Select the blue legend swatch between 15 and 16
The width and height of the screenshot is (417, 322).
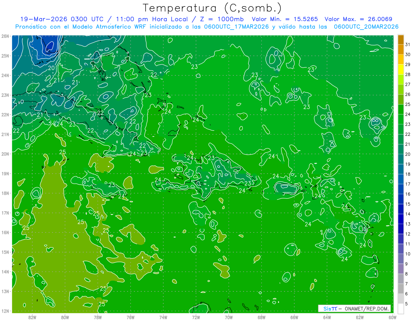point(401,199)
